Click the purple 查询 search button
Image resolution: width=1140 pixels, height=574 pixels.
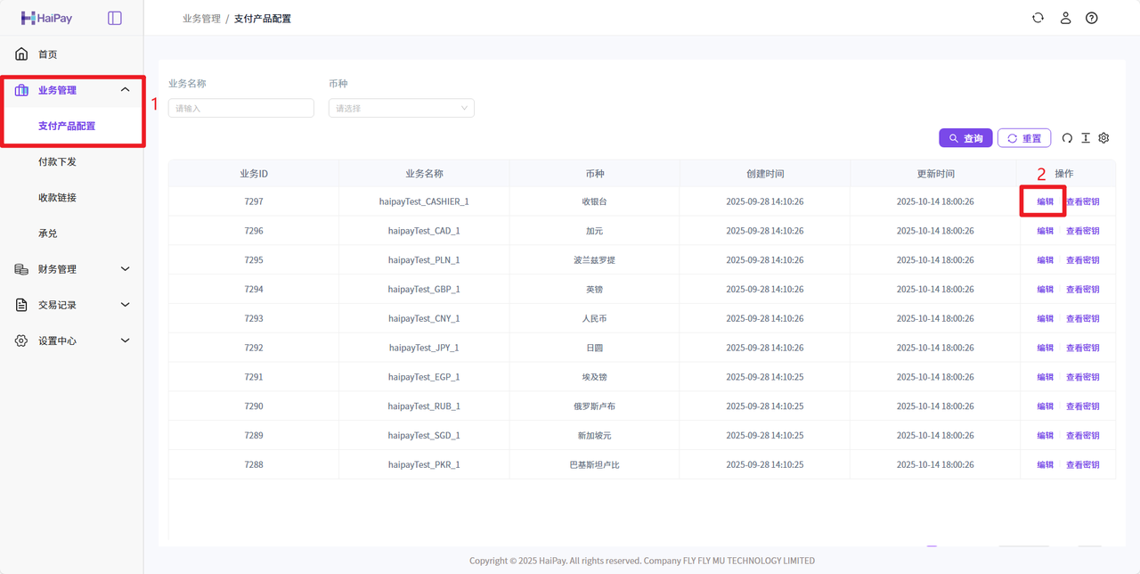(x=965, y=138)
